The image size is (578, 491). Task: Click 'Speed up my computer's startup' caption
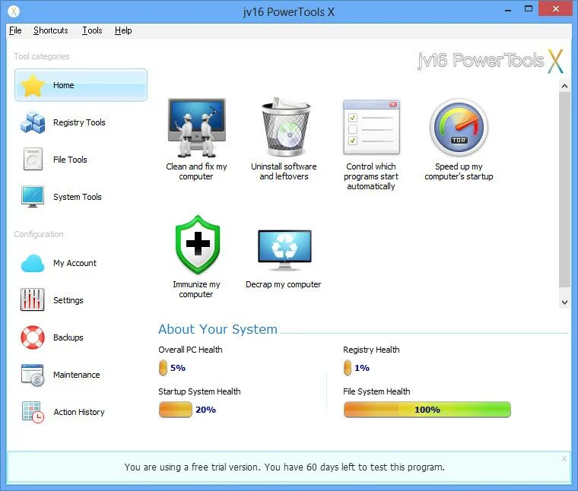point(459,171)
